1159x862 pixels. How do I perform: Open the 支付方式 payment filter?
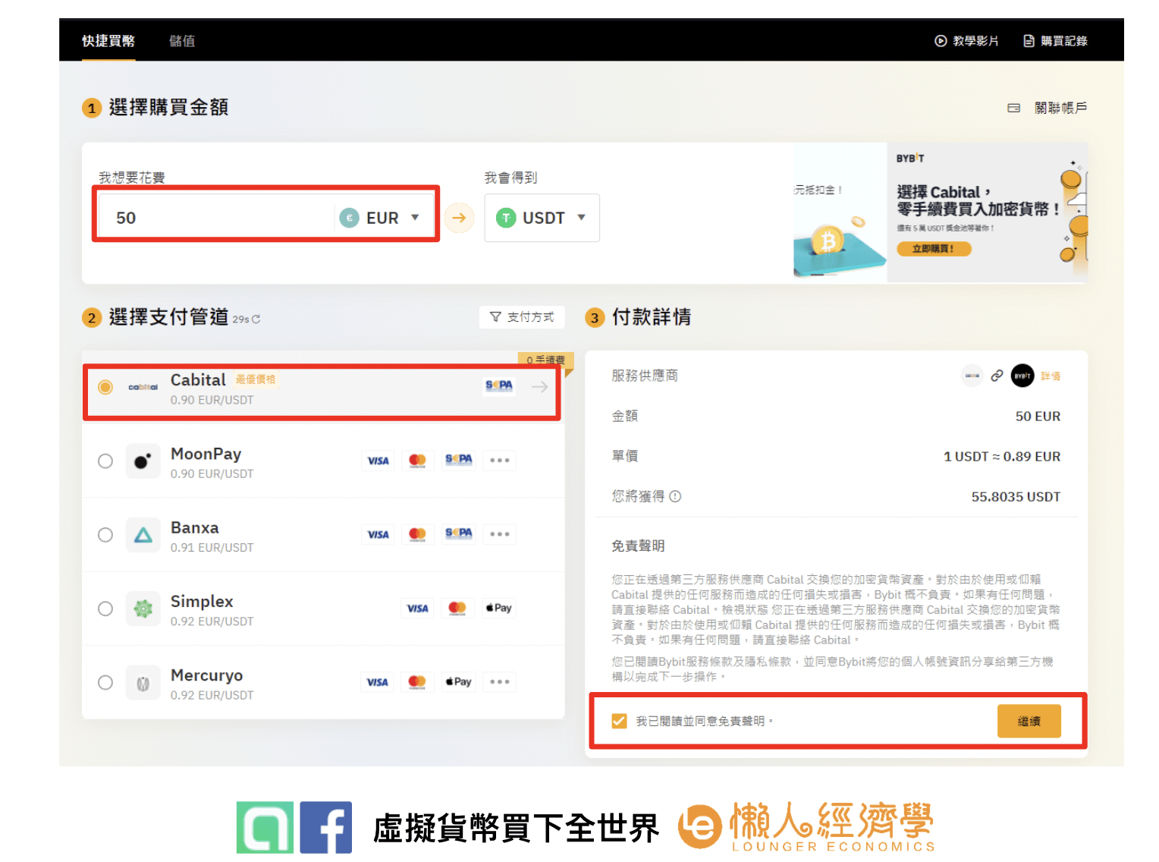522,317
